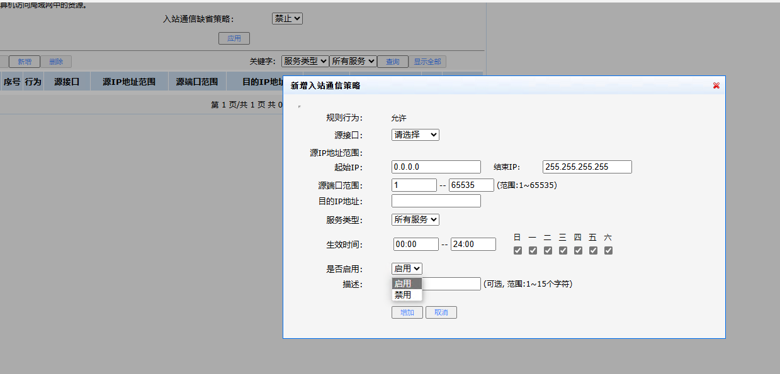The height and width of the screenshot is (374, 780).
Task: Open the 所有服务 filter dropdown beside 查询
Action: point(353,61)
